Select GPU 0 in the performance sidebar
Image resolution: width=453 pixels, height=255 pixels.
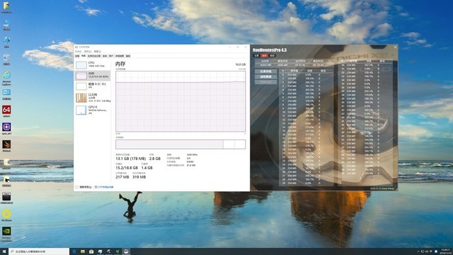click(93, 110)
